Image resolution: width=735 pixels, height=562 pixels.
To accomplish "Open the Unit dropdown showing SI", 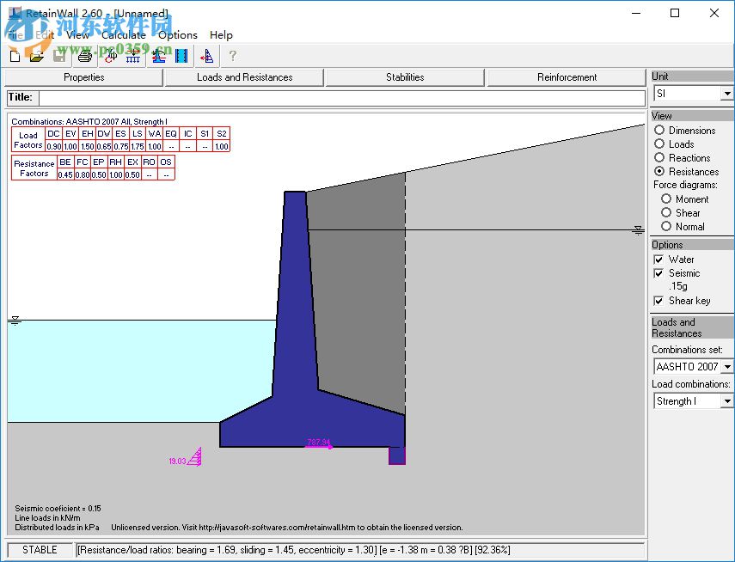I will (x=725, y=94).
